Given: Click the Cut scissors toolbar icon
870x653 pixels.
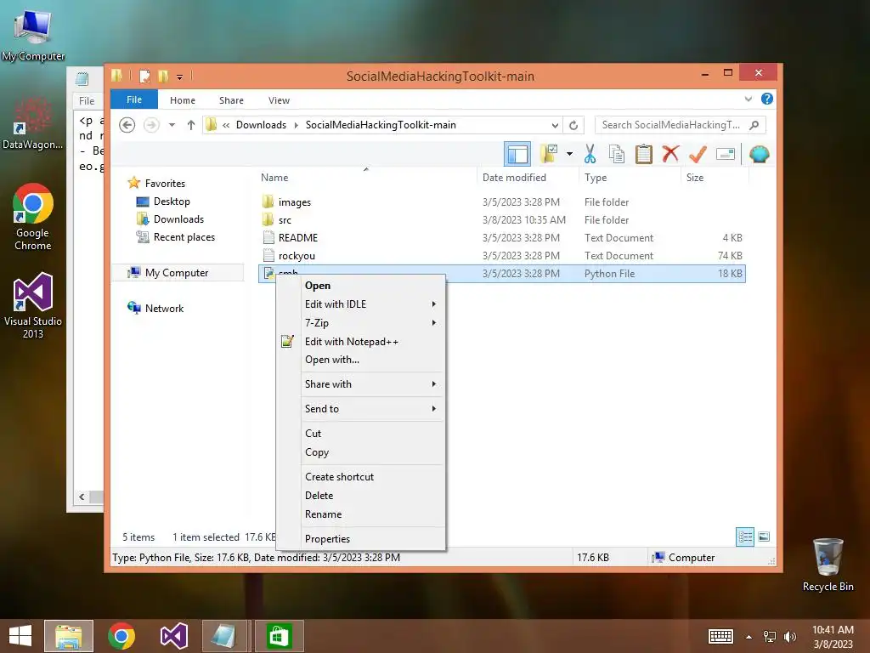Looking at the screenshot, I should [x=590, y=154].
